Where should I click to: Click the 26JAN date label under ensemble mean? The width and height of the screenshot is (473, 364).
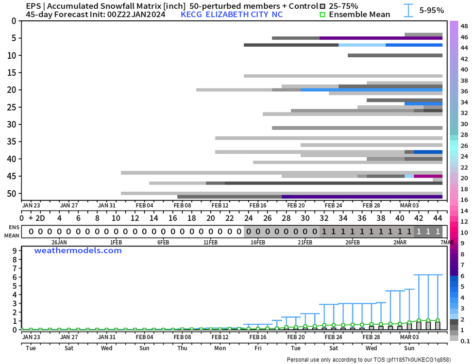pos(59,242)
